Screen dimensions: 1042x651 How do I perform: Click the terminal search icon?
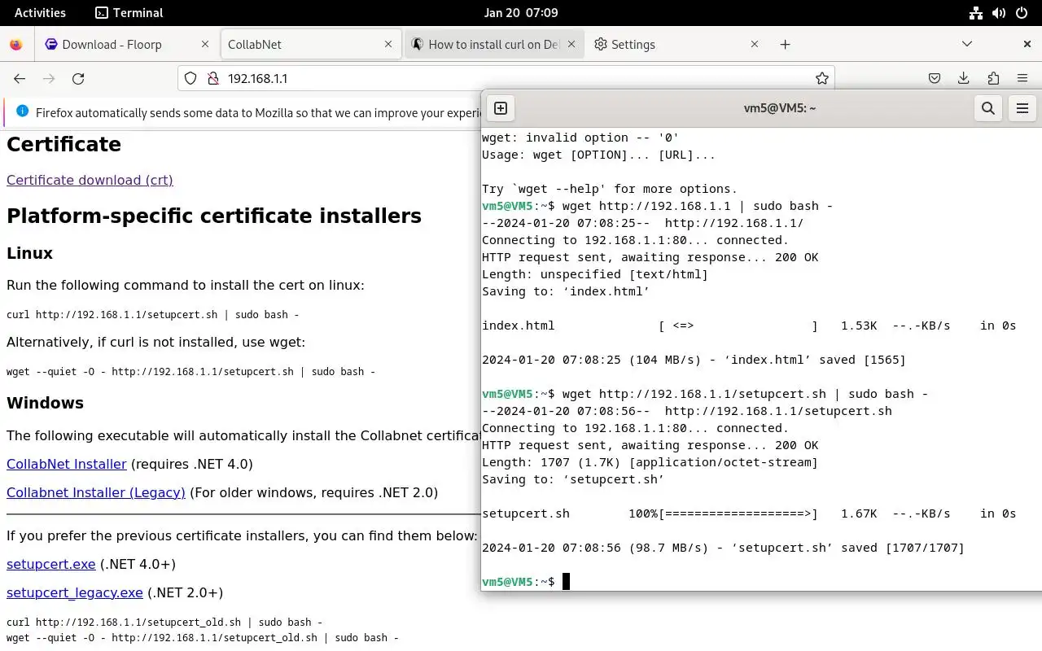pyautogui.click(x=988, y=108)
